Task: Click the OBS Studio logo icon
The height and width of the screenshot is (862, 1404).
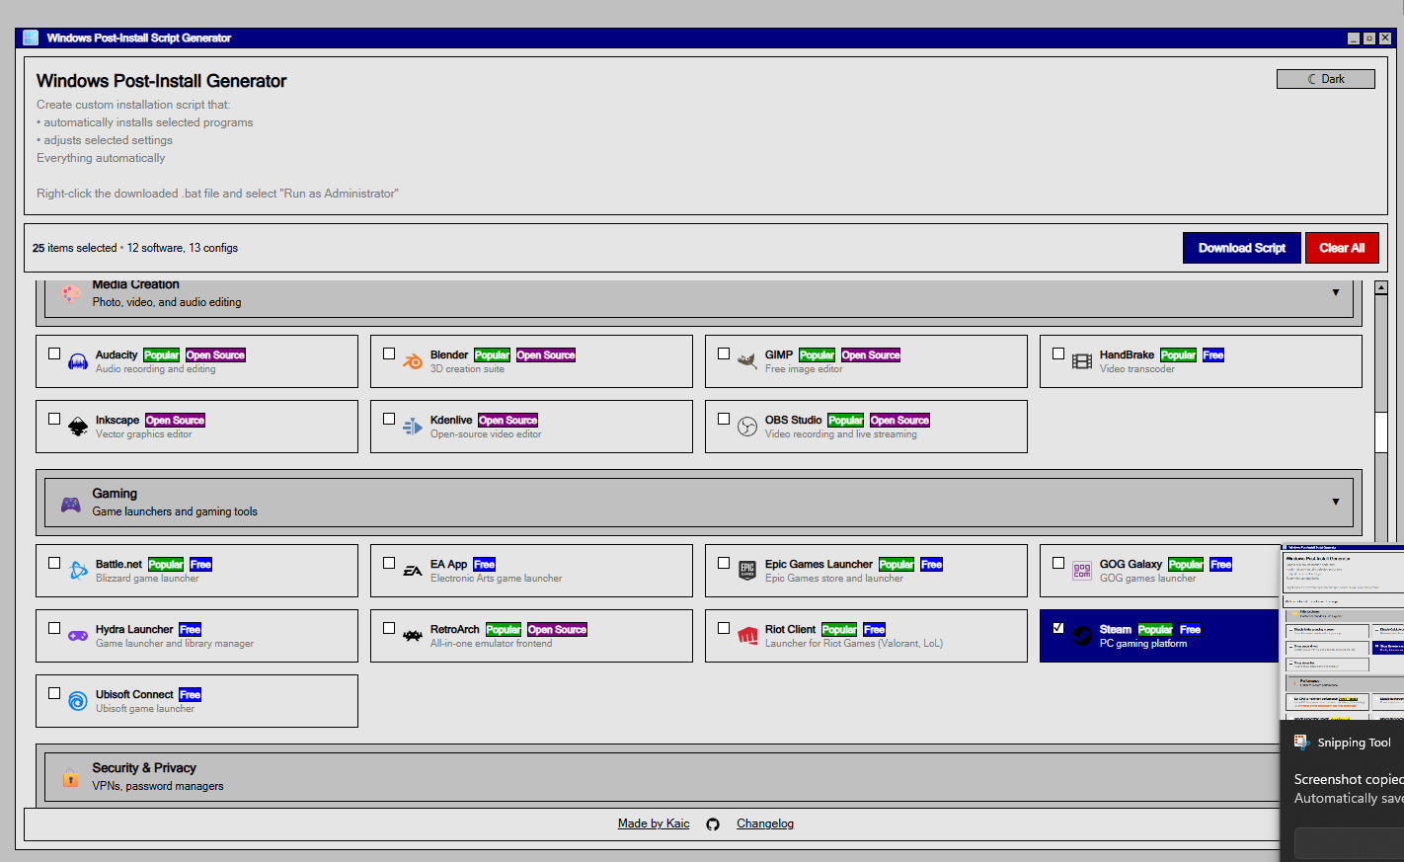Action: [747, 428]
